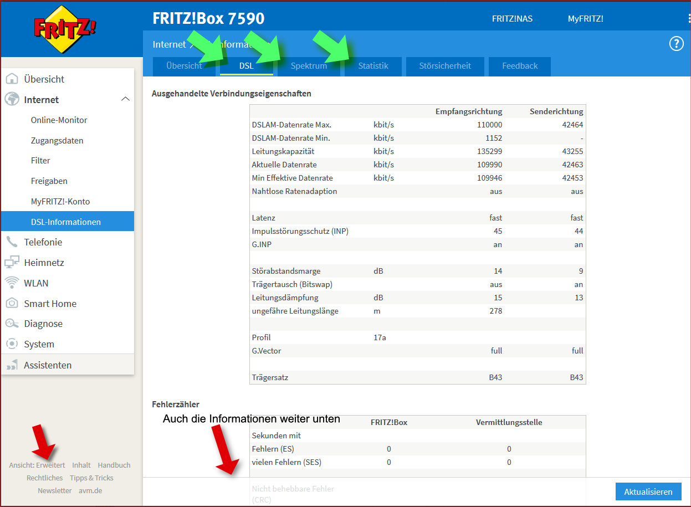Open the Inhalt footer link
691x507 pixels.
pos(81,465)
